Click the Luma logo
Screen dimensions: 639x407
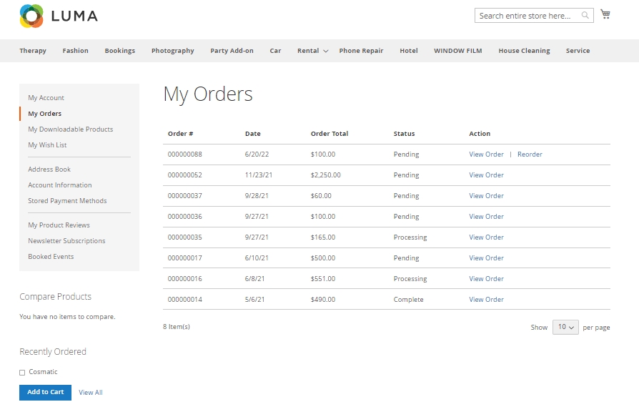(x=59, y=16)
